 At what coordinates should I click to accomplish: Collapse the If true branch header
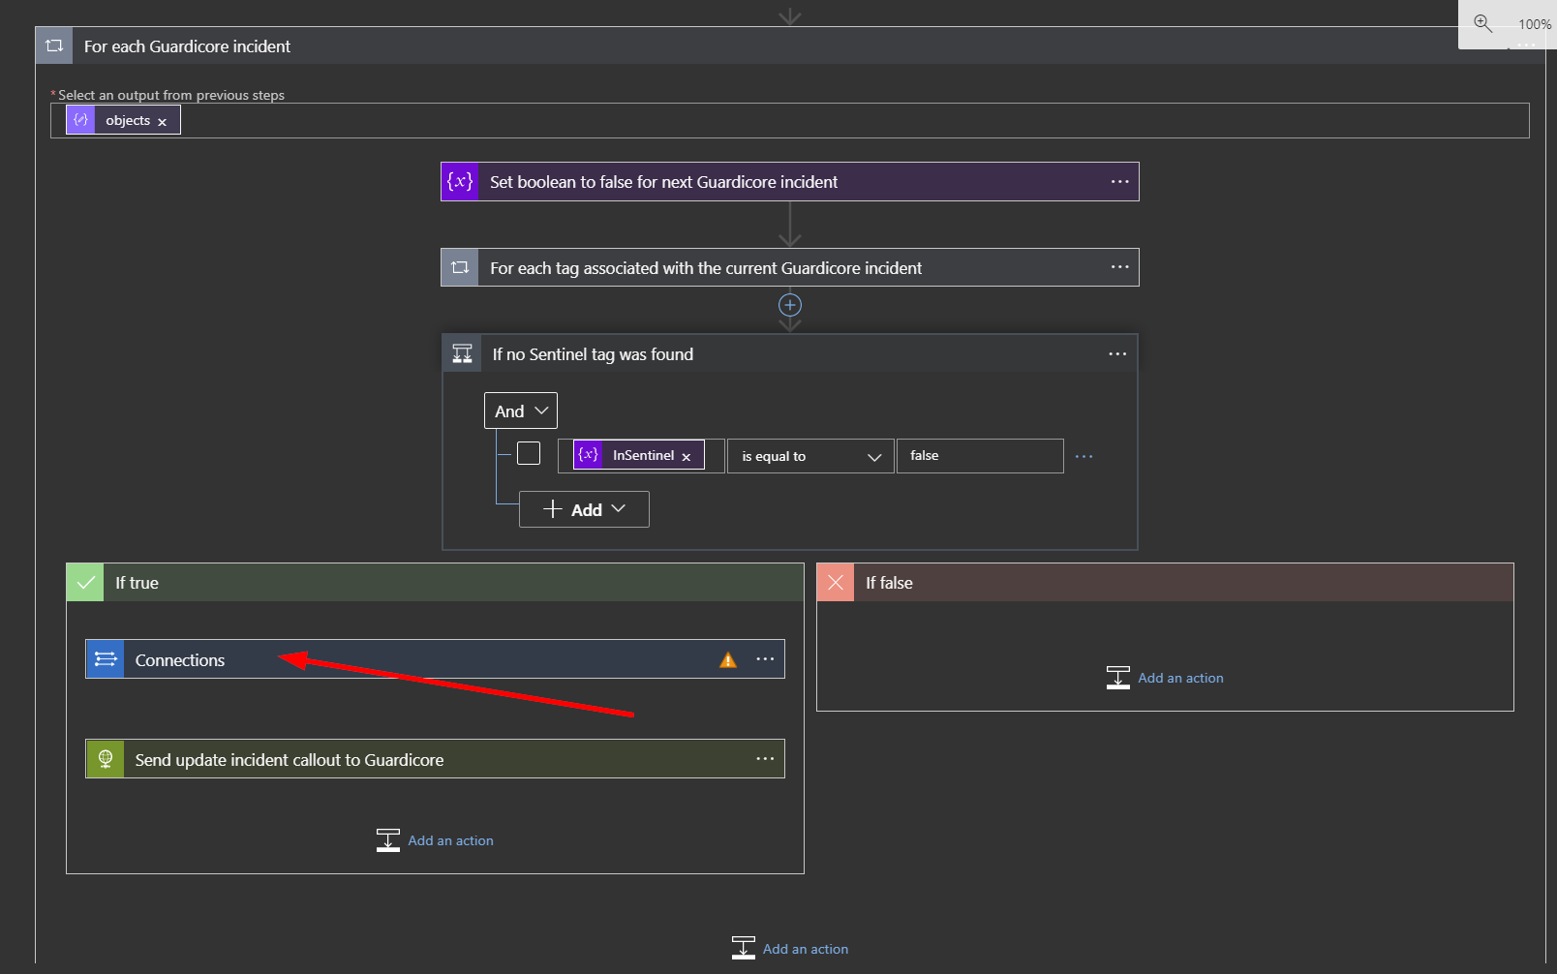click(435, 583)
